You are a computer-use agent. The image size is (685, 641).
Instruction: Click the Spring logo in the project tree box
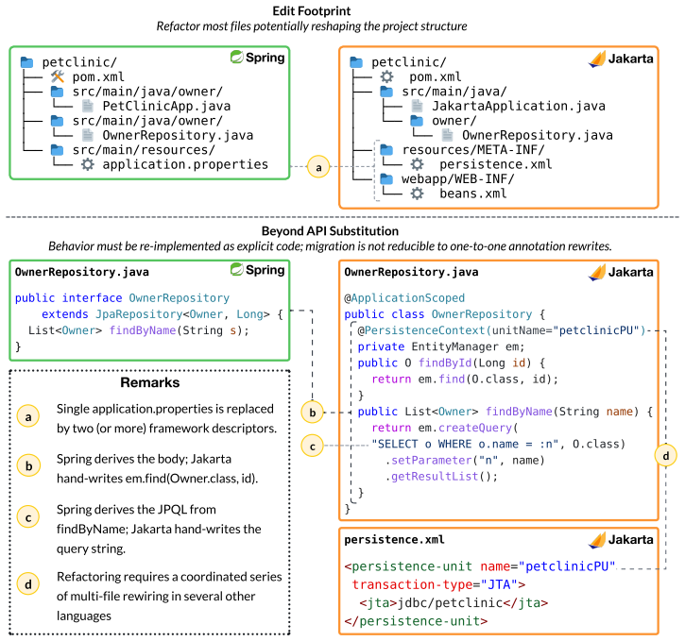point(257,58)
